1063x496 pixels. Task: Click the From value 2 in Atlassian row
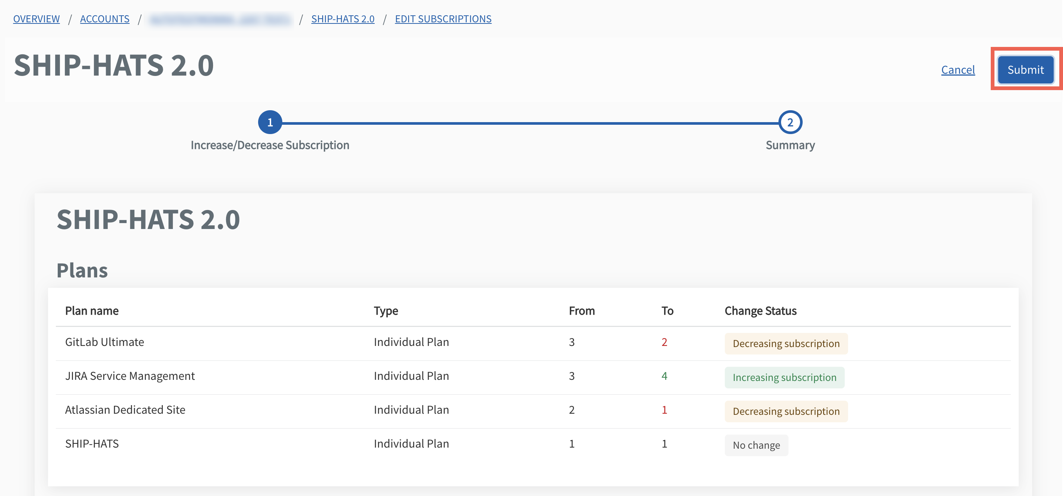pyautogui.click(x=571, y=410)
